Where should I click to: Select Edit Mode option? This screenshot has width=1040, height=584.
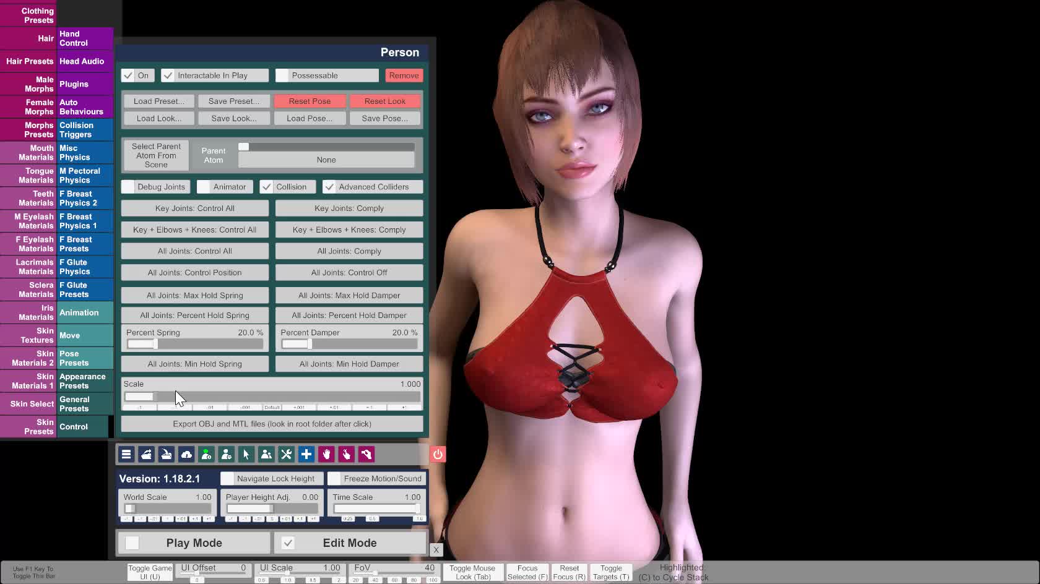pos(350,543)
